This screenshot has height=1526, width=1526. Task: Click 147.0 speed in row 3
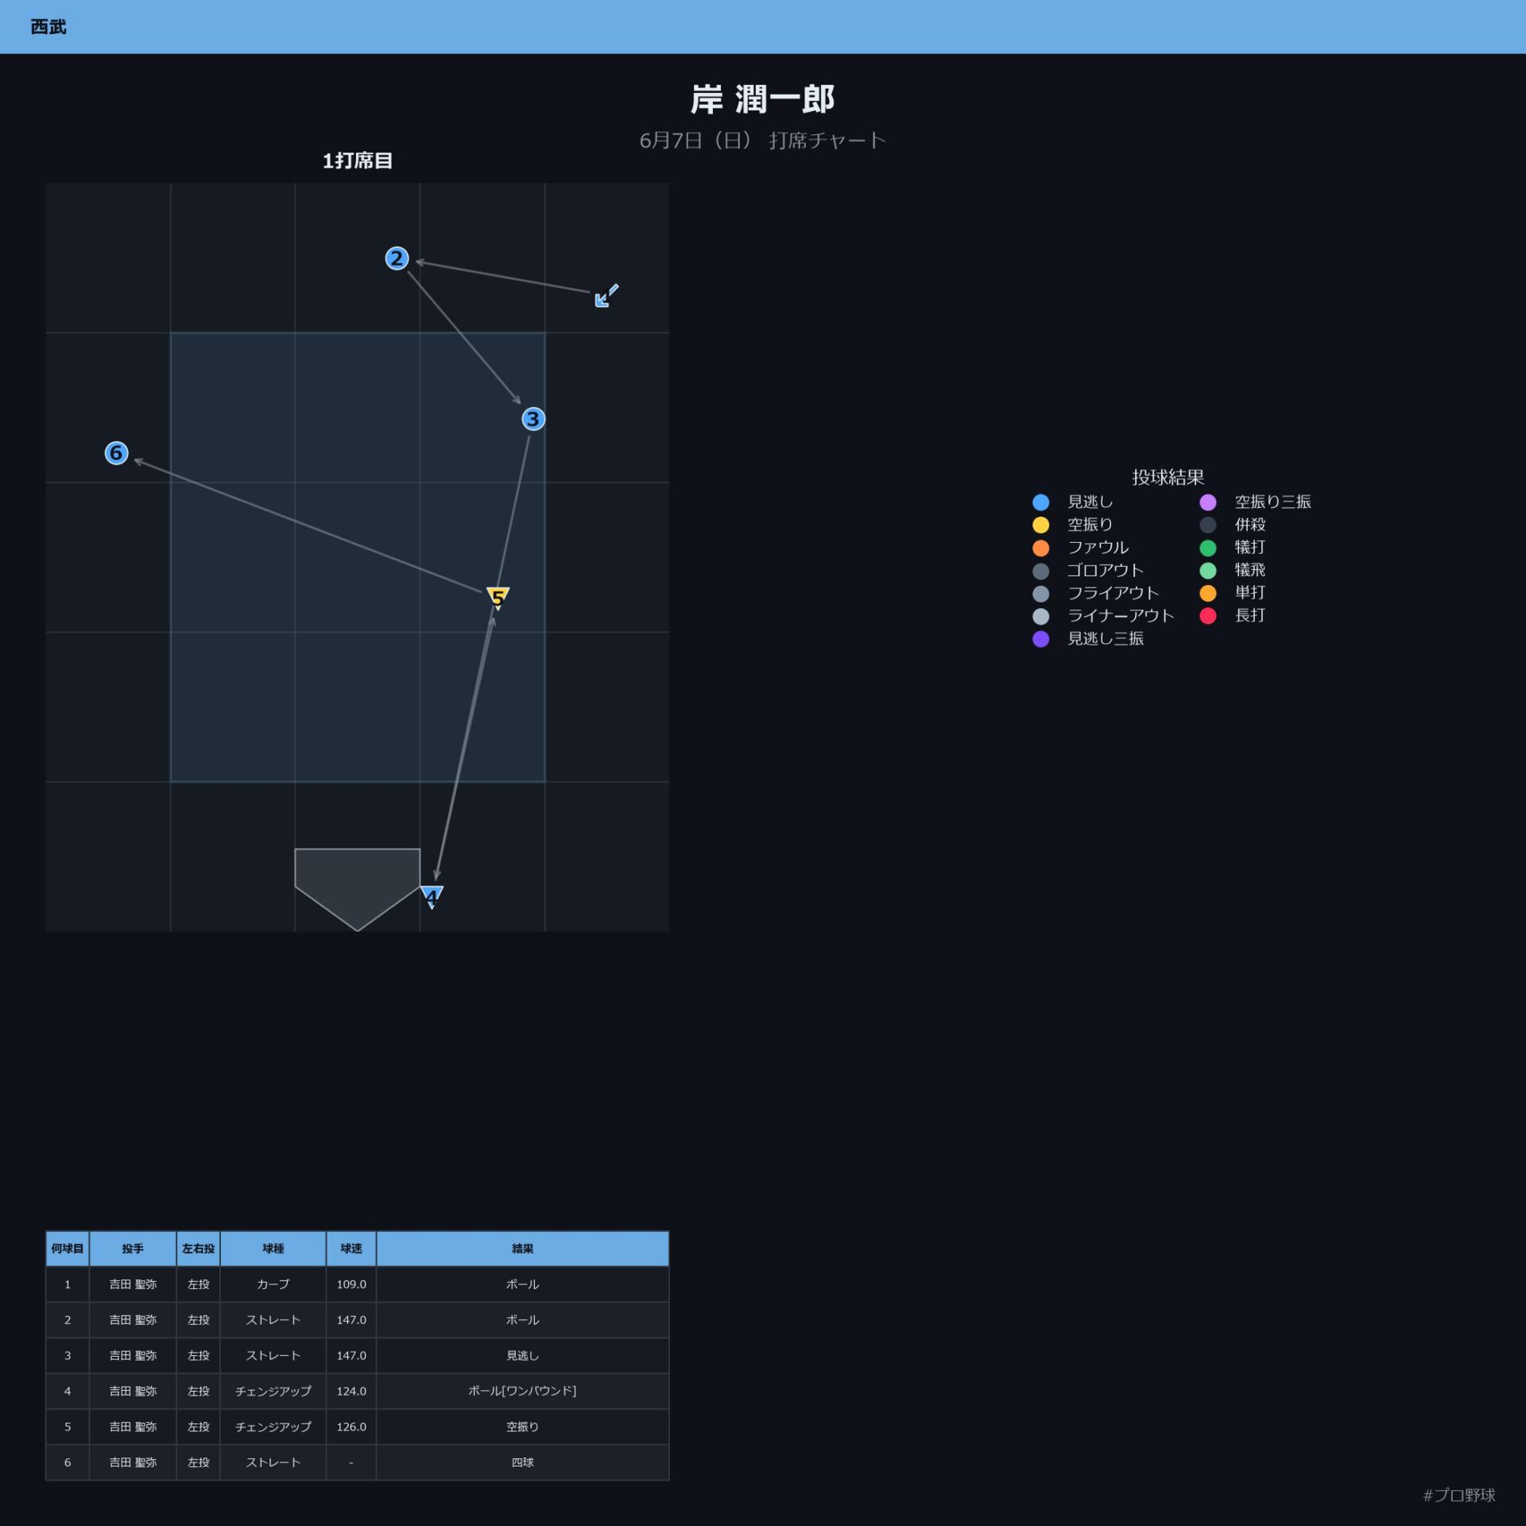point(351,1356)
